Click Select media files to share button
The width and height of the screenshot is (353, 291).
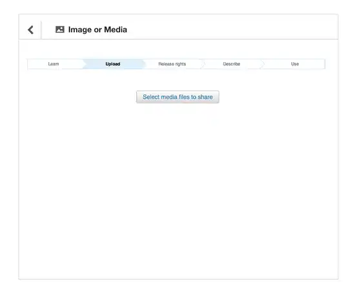click(x=177, y=97)
